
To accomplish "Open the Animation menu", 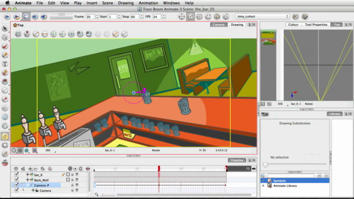I will [148, 3].
